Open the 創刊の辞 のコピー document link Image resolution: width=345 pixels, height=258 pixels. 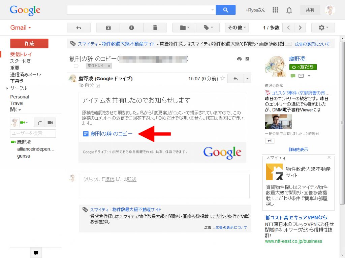(111, 134)
